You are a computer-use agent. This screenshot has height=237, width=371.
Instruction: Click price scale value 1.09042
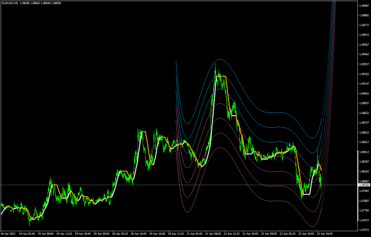point(364,93)
